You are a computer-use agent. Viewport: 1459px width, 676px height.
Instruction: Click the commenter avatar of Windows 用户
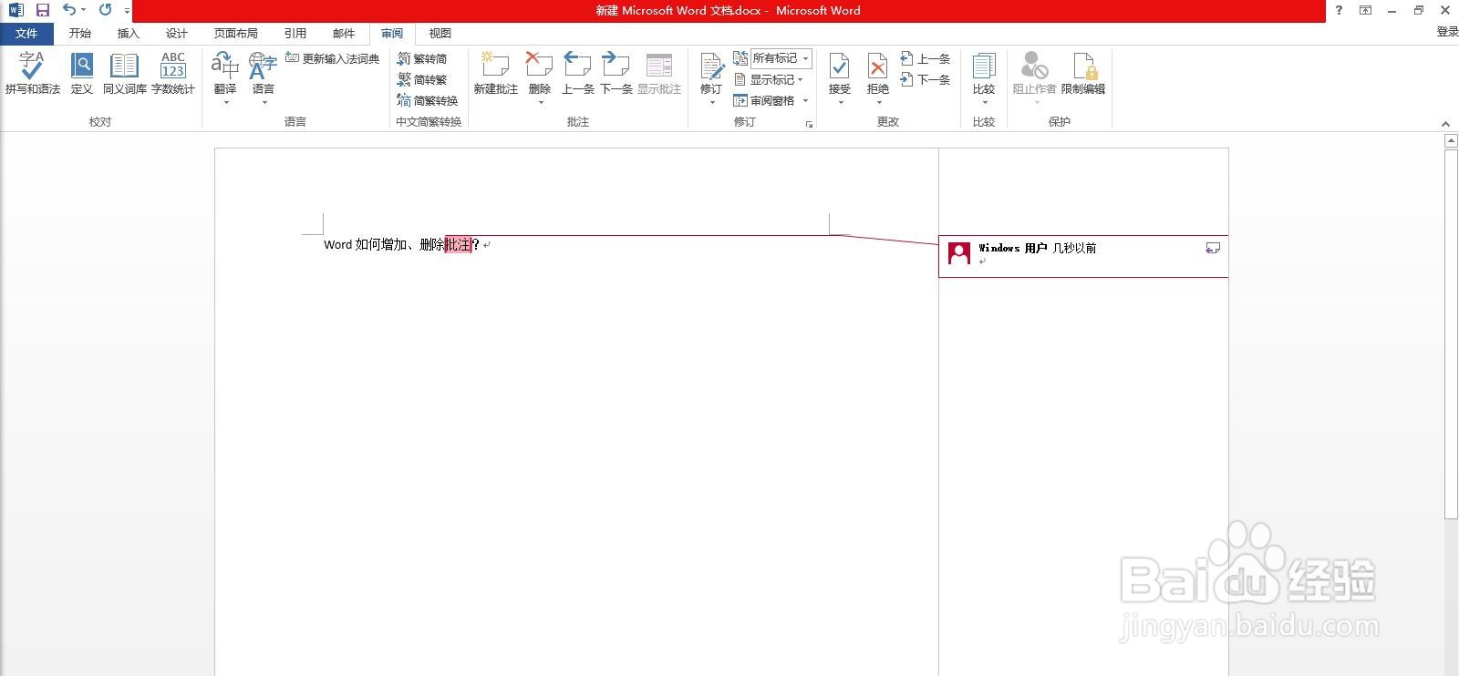tap(959, 253)
